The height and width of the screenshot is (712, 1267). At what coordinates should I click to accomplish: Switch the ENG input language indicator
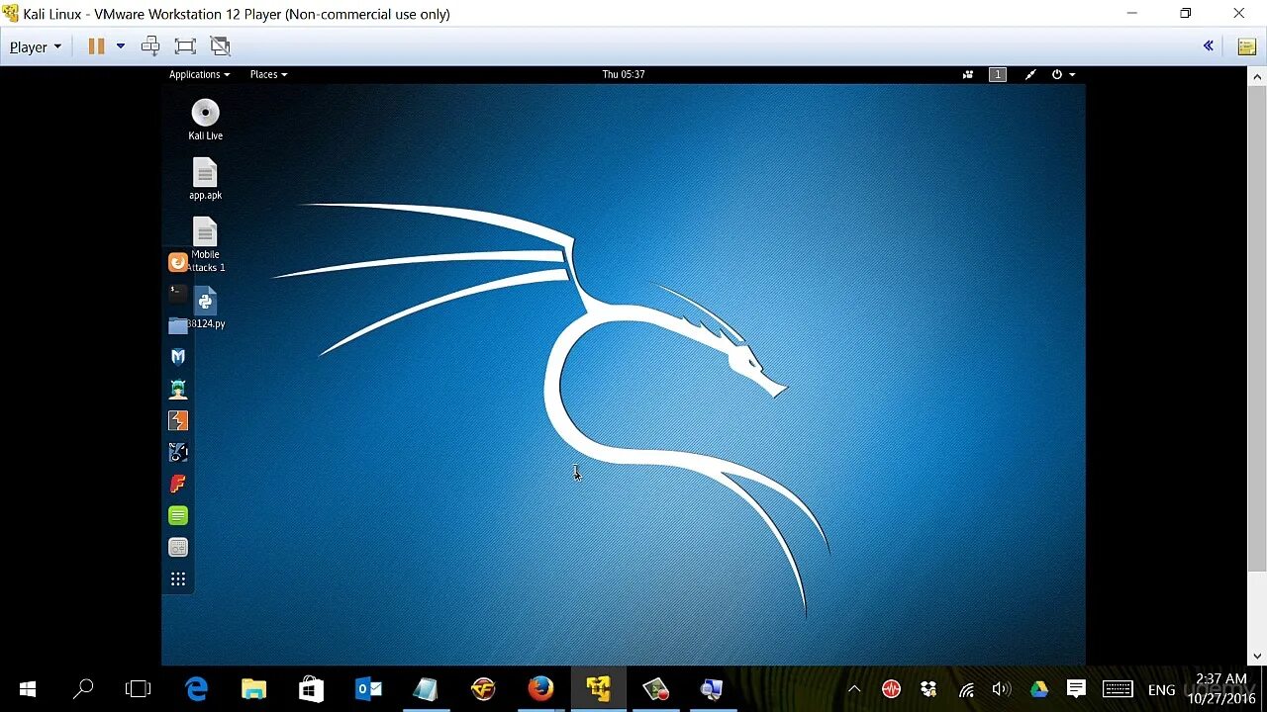[1162, 689]
